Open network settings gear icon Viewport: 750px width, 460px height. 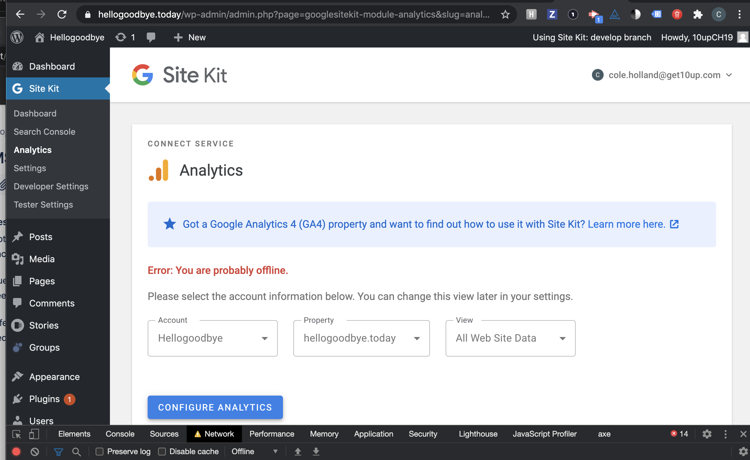(743, 452)
